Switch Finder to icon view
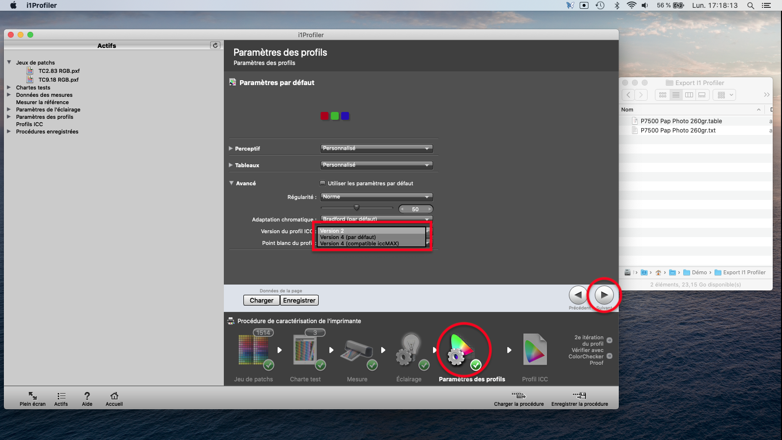Image resolution: width=782 pixels, height=440 pixels. coord(663,95)
